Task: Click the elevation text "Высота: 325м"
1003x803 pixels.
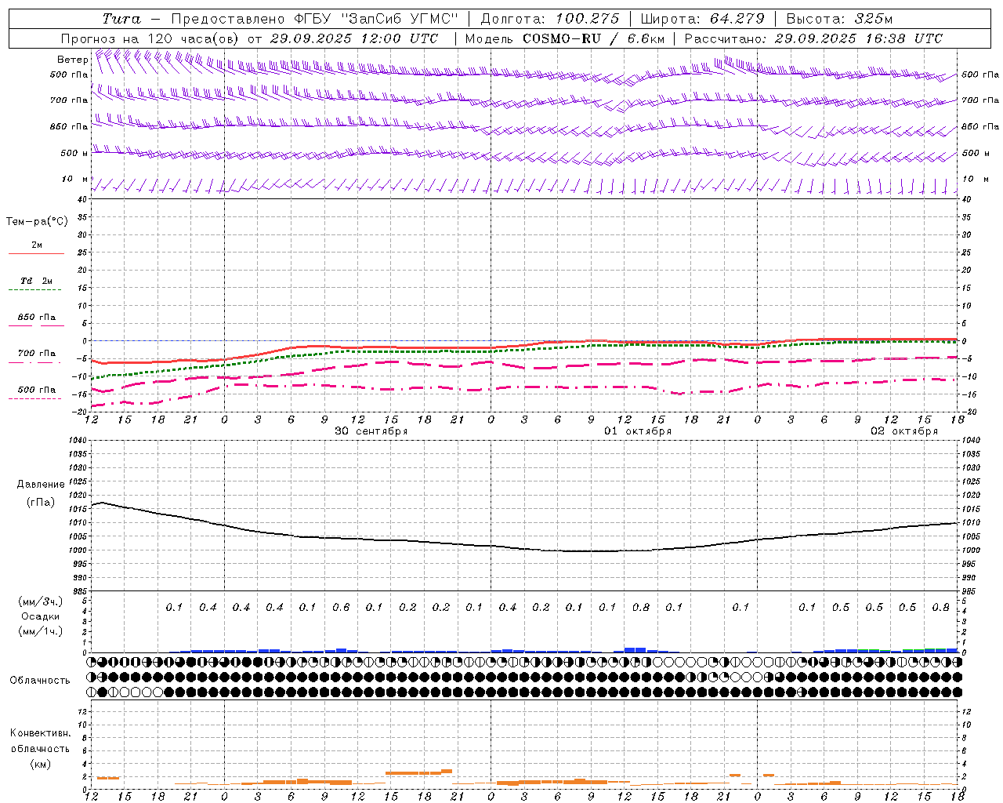Action: pos(839,19)
